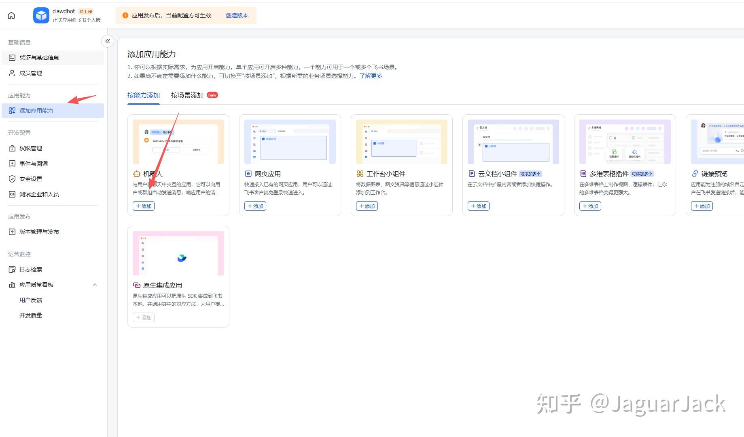Click the orange warning icon in the notice banner
The image size is (744, 437).
click(x=125, y=15)
